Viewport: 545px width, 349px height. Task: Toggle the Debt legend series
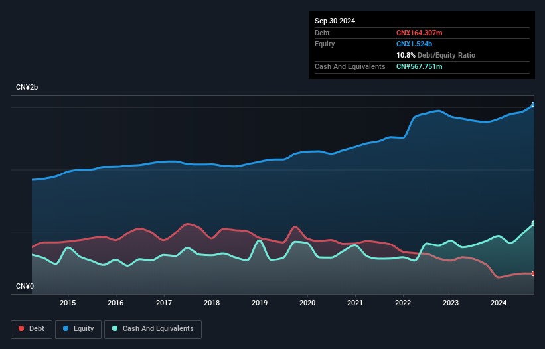click(31, 329)
